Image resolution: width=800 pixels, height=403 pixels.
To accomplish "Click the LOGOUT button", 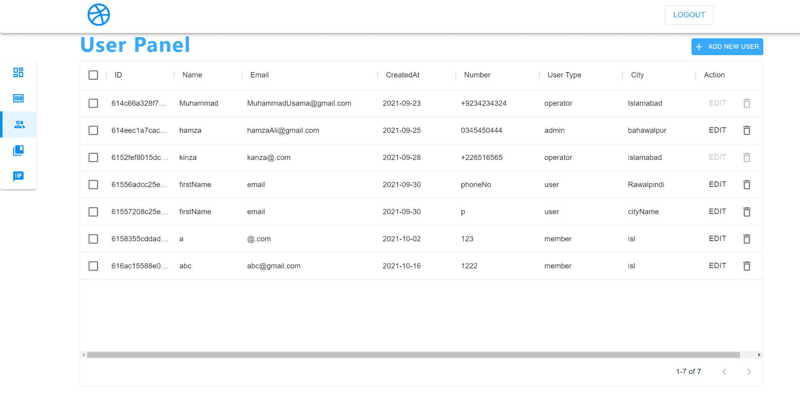I will [x=689, y=15].
